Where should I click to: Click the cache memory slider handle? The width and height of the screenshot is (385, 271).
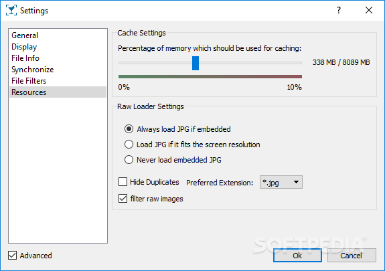coord(196,63)
